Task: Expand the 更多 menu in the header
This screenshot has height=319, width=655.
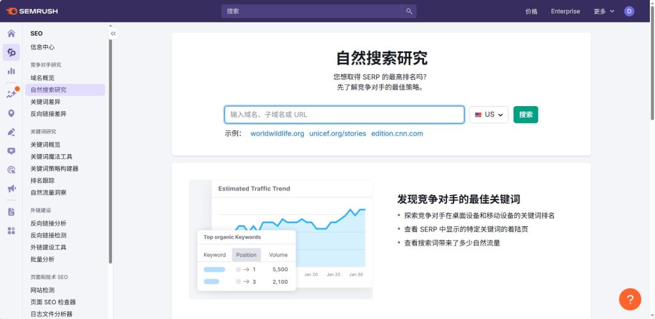Action: tap(604, 12)
